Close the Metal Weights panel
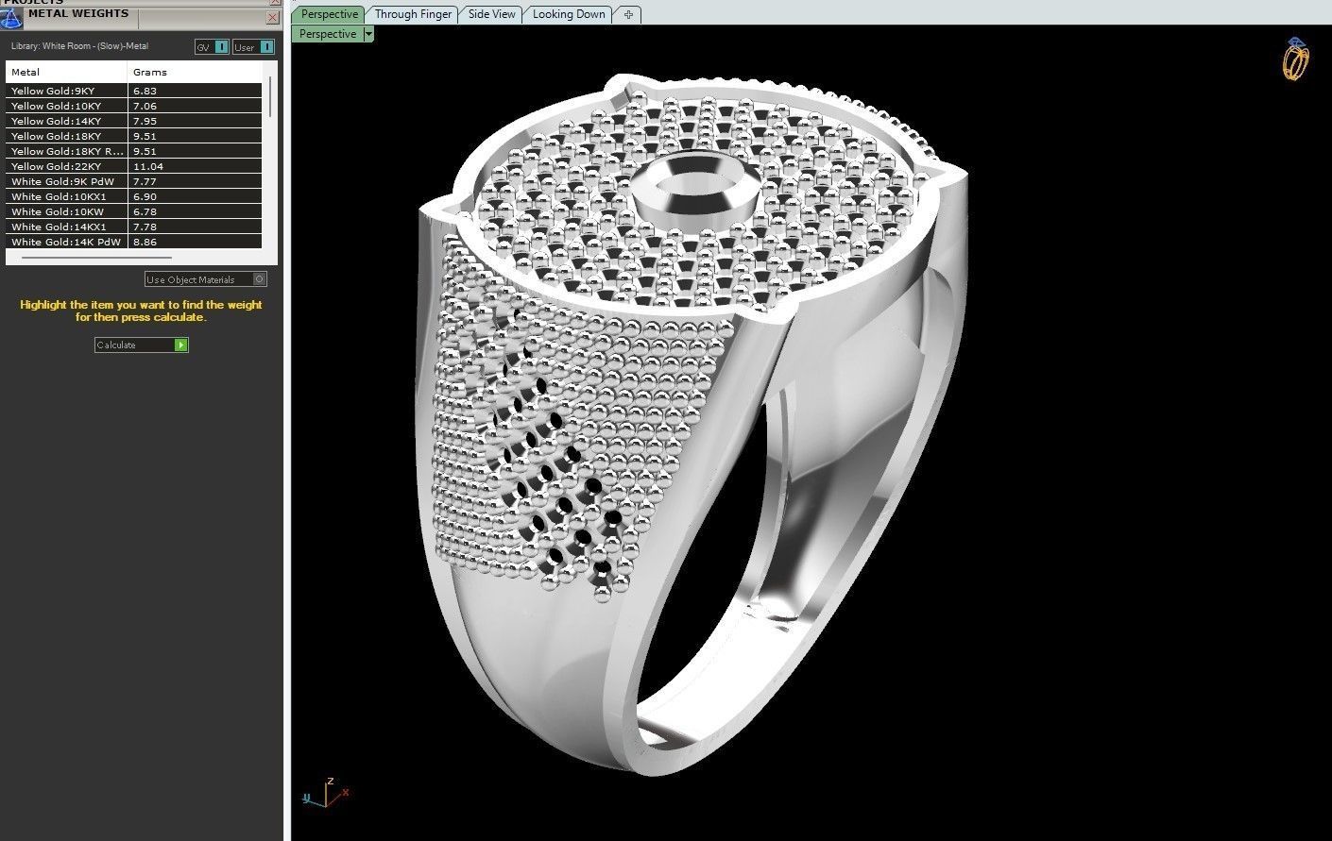The image size is (1332, 841). point(273,18)
